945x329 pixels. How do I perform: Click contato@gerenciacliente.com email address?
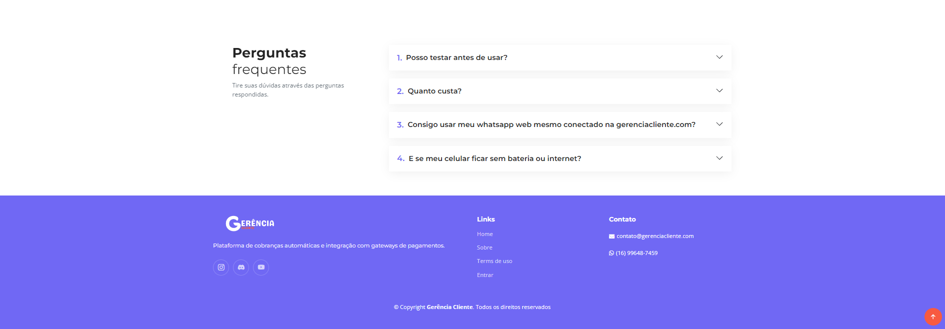pos(655,236)
